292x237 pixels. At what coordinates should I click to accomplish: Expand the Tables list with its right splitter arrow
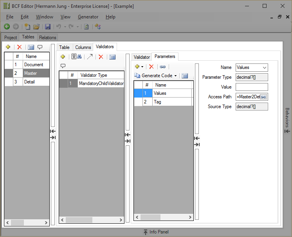[x=53, y=137]
